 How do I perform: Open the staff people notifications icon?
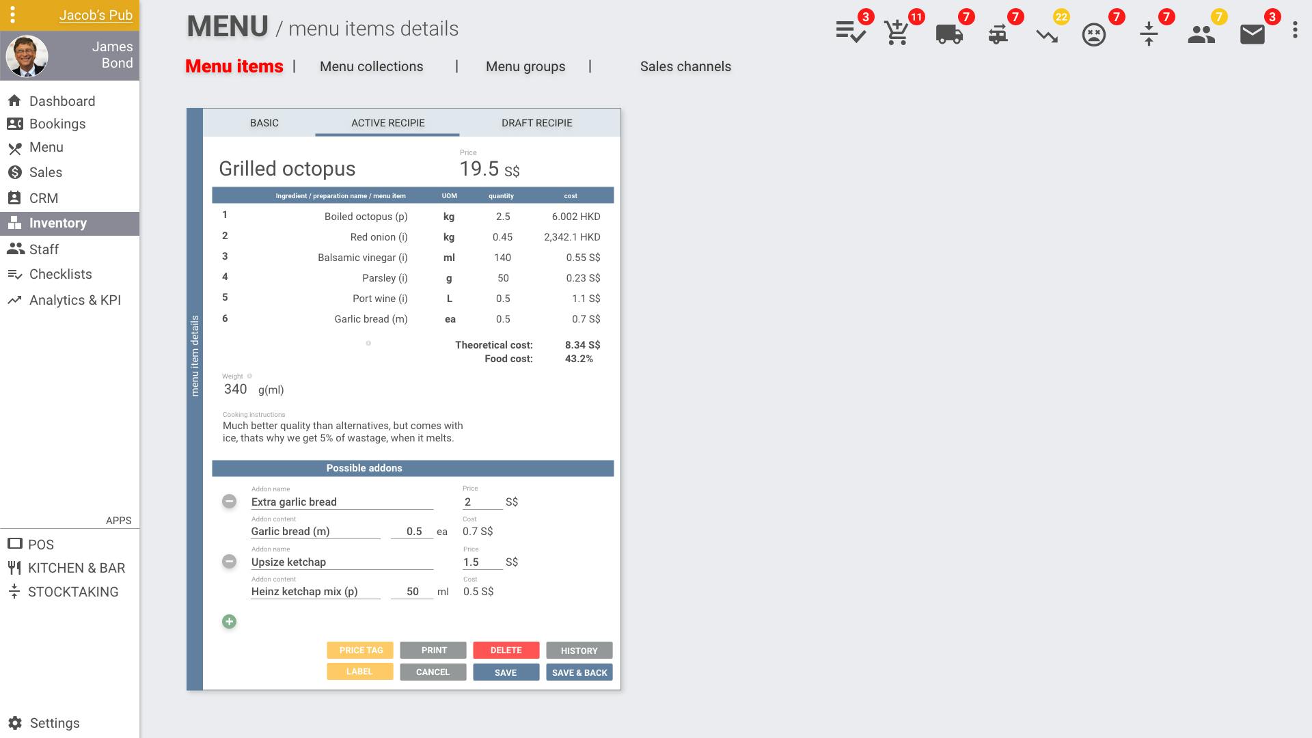[1201, 34]
